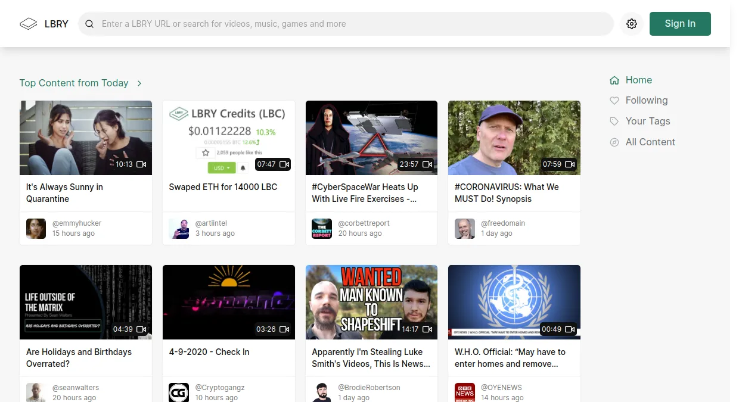
Task: Click title 'Are Holidays and Birthdays Overrated?'
Action: pos(79,358)
